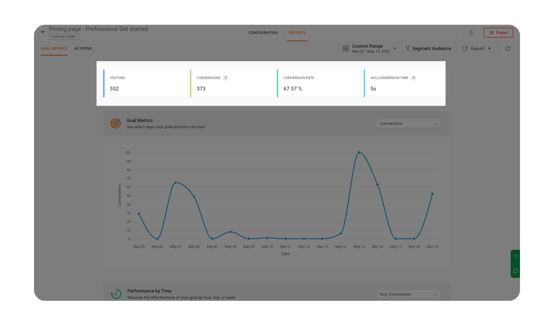Pause the goal with Pause button
The height and width of the screenshot is (312, 554).
point(498,33)
